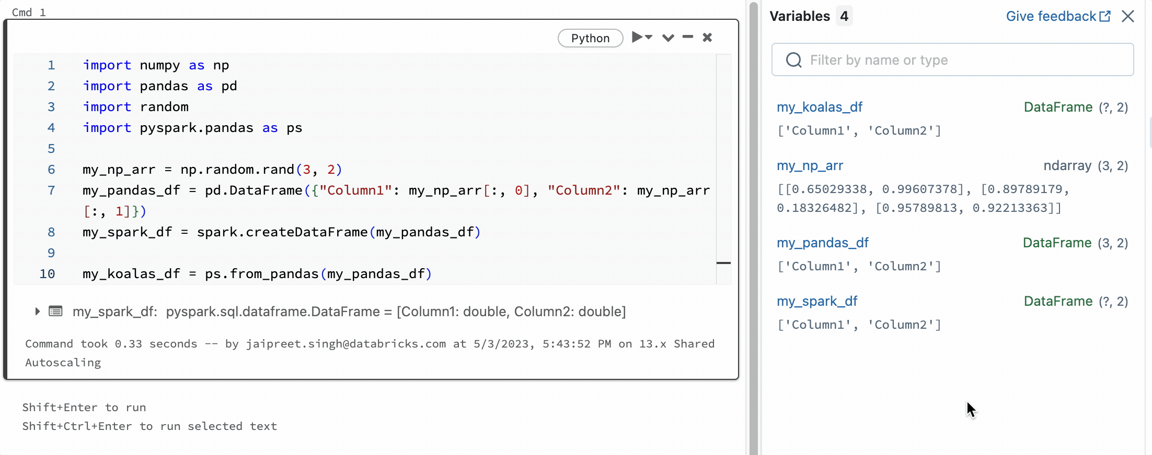
Task: Expand the my_spark_df schema output
Action: pyautogui.click(x=37, y=312)
